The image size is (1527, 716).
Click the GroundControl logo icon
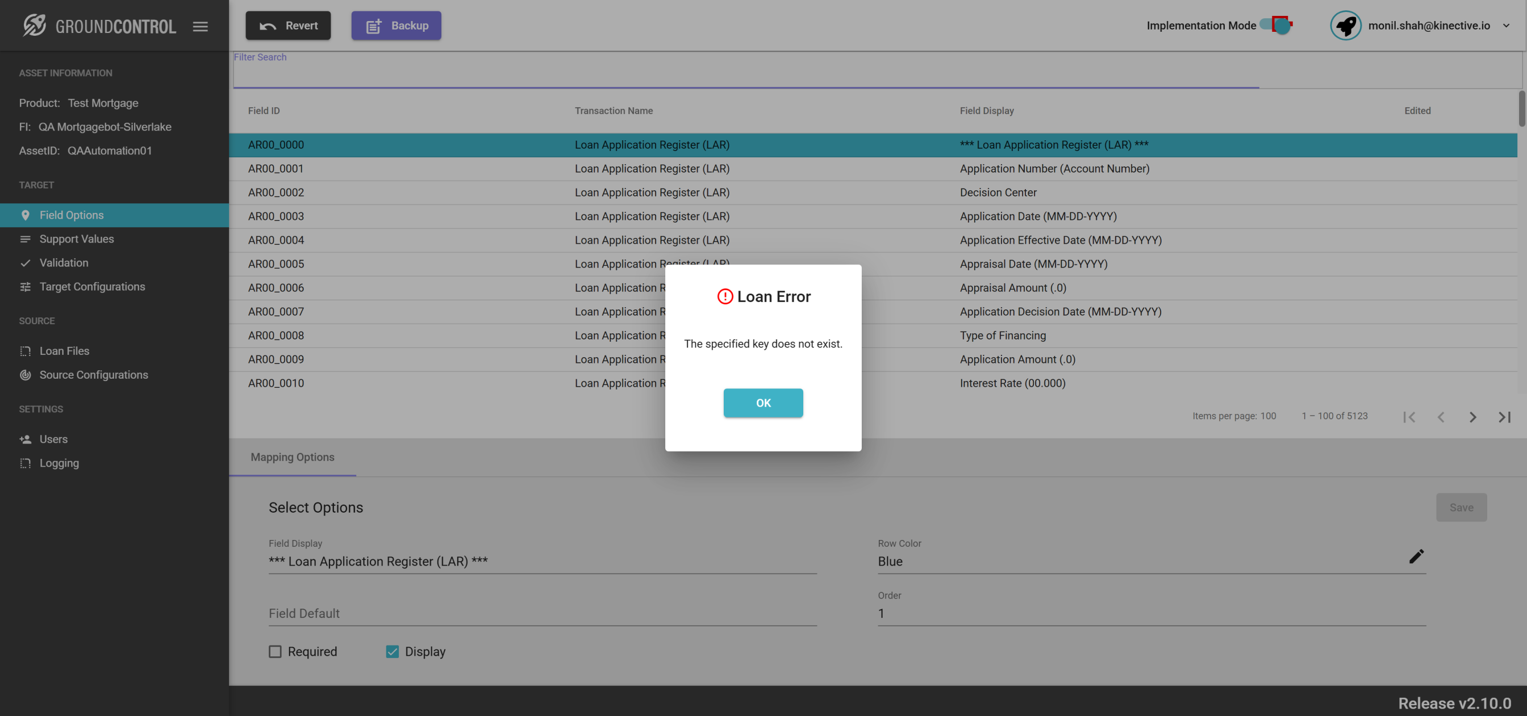(35, 26)
